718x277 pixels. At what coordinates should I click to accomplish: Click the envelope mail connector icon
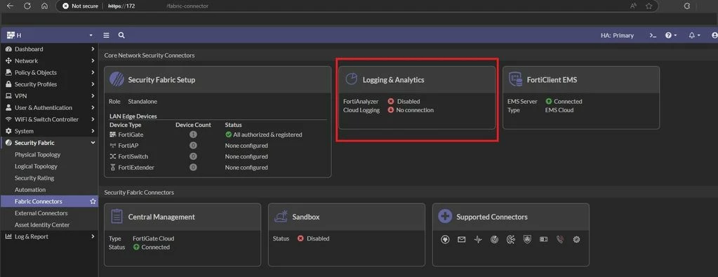[462, 239]
